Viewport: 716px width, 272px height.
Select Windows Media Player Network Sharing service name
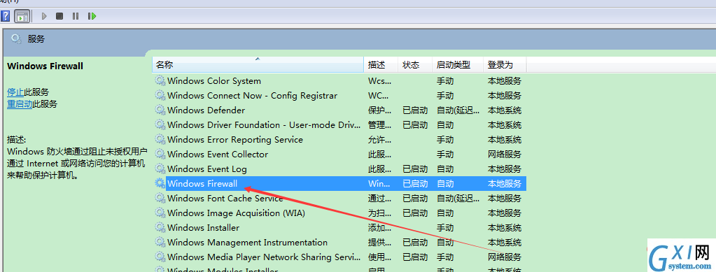(x=265, y=257)
